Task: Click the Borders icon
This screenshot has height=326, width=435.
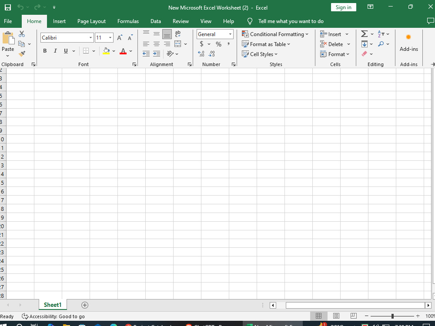Action: click(86, 51)
